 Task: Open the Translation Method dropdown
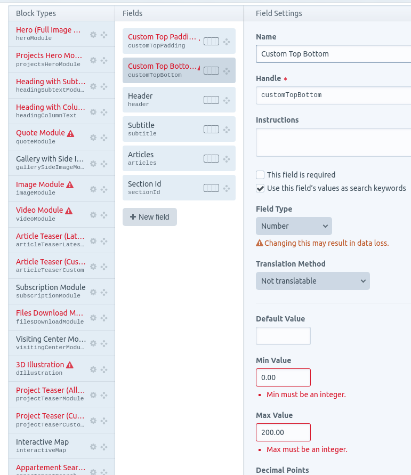[312, 281]
